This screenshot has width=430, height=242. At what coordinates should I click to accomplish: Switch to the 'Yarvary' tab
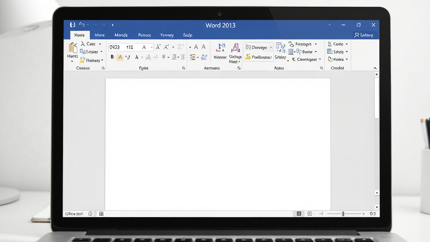pos(167,35)
